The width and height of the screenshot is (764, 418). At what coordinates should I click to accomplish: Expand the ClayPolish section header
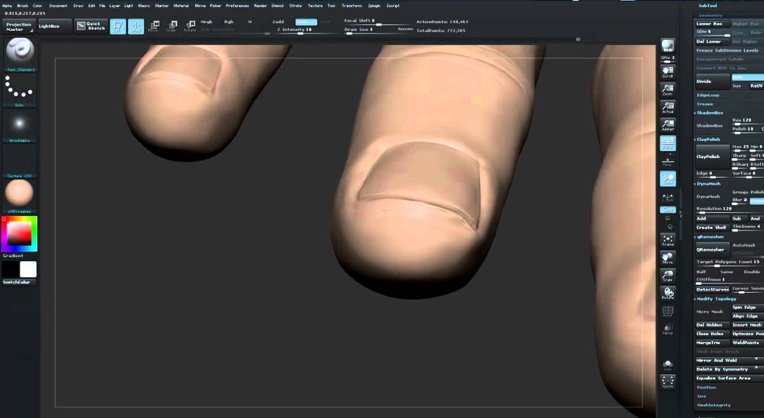point(708,140)
